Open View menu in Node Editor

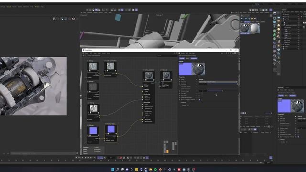[95, 53]
